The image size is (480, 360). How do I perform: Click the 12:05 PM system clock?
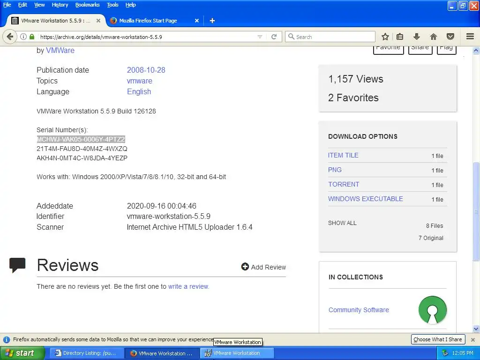pyautogui.click(x=463, y=353)
